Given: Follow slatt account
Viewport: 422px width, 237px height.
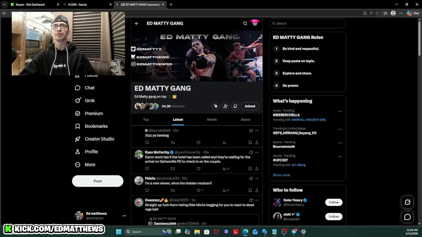Looking at the screenshot, I should [334, 217].
